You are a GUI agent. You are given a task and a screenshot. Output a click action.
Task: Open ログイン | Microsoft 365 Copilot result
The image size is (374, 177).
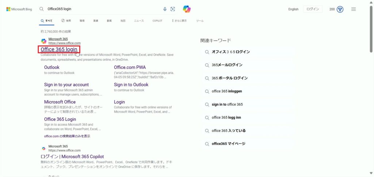coord(72,157)
